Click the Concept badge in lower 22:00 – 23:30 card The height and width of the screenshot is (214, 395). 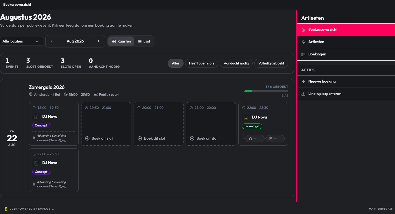[41, 172]
